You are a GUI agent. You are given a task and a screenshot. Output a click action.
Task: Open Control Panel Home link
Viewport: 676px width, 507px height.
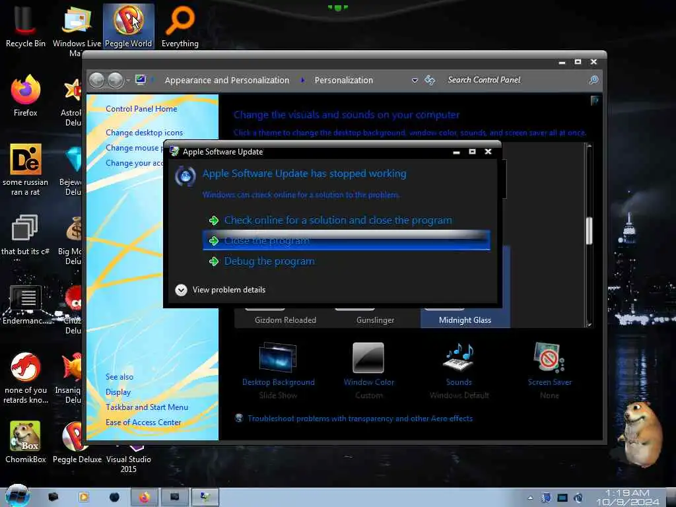click(x=141, y=109)
